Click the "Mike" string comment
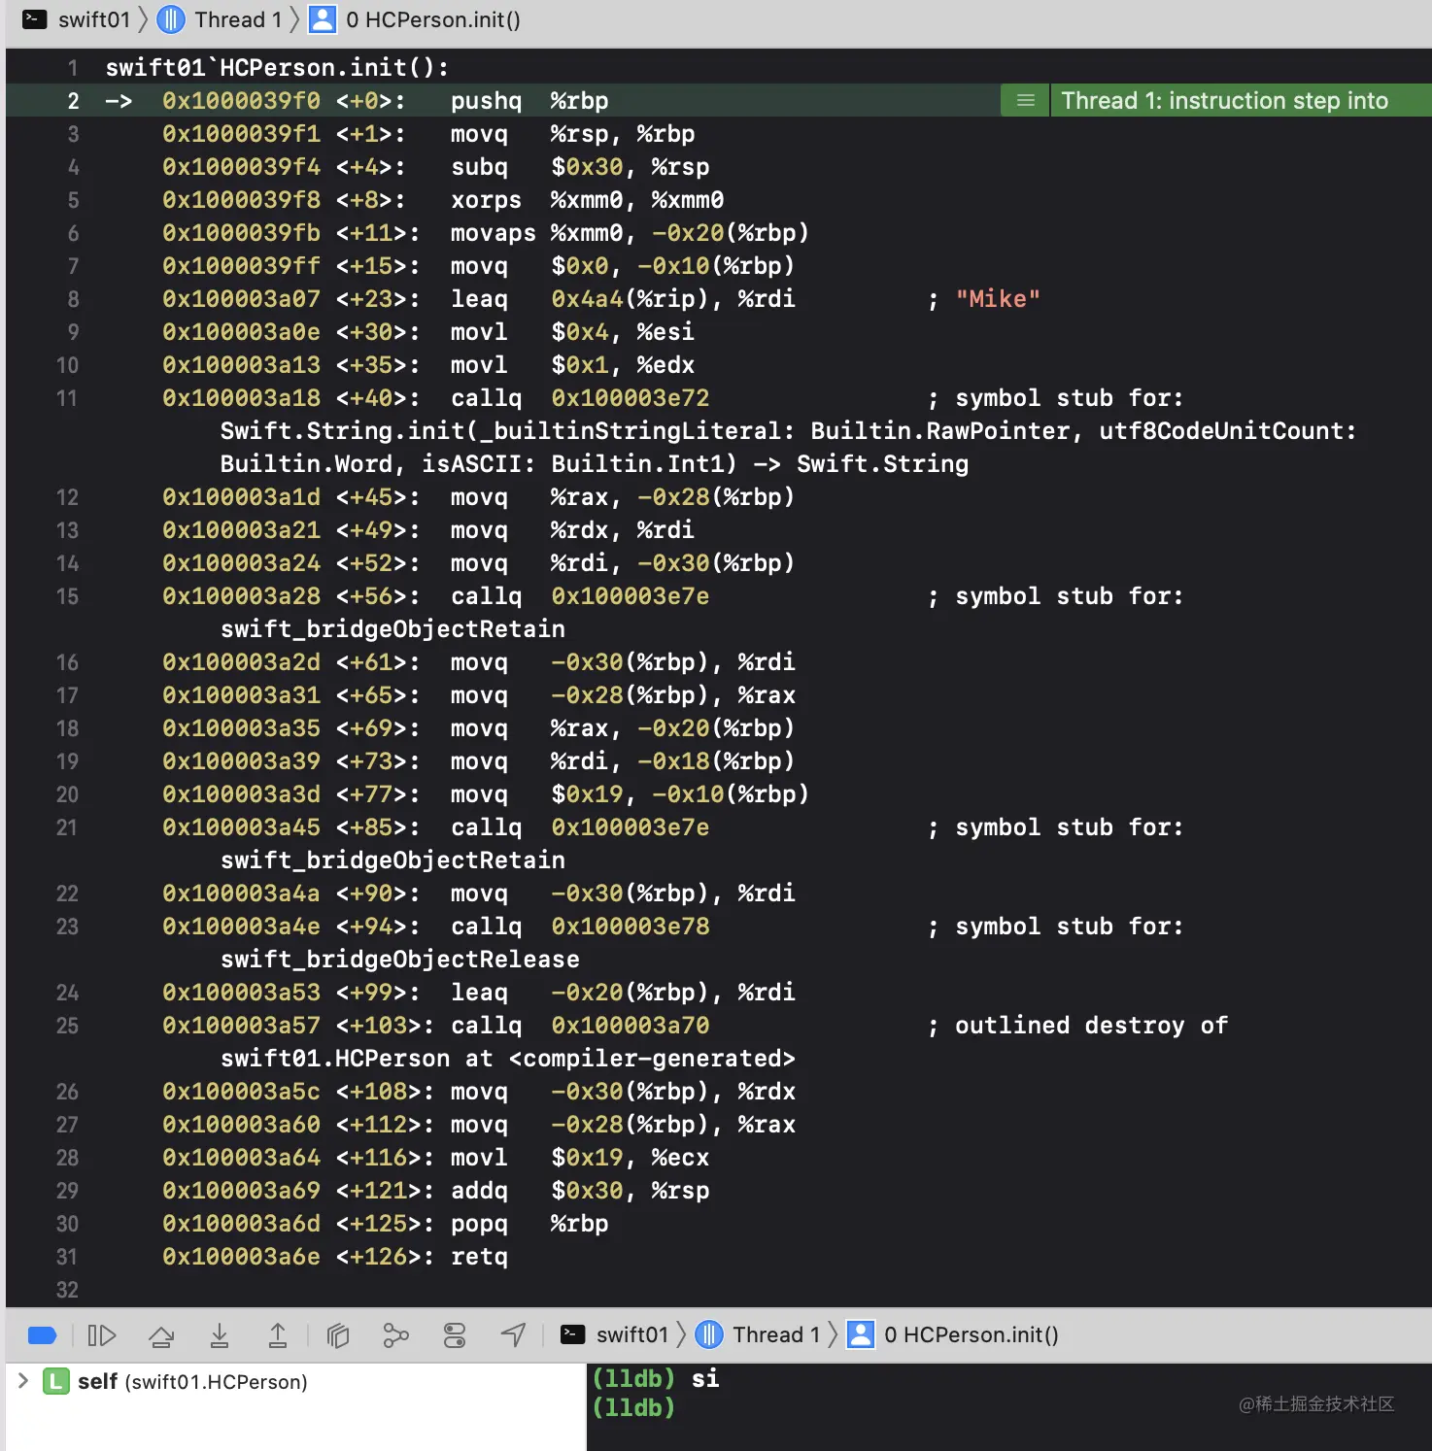 tap(998, 299)
